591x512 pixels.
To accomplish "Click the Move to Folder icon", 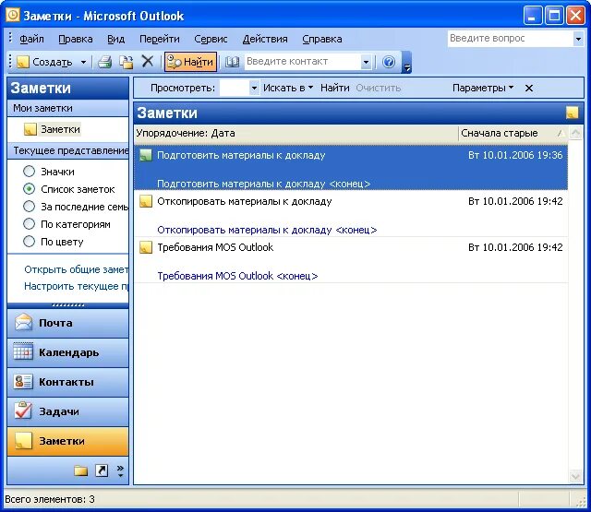I will click(x=126, y=62).
